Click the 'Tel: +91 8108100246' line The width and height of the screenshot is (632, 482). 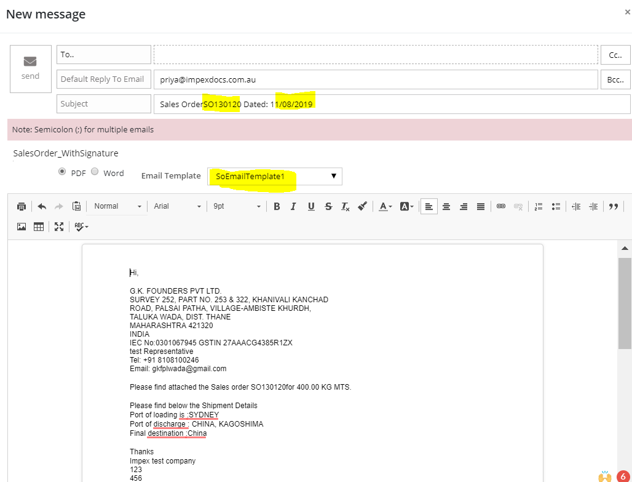point(164,360)
